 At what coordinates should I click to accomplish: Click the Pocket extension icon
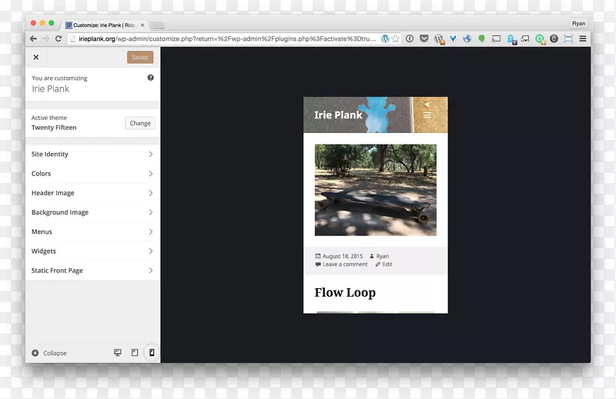[x=423, y=38]
